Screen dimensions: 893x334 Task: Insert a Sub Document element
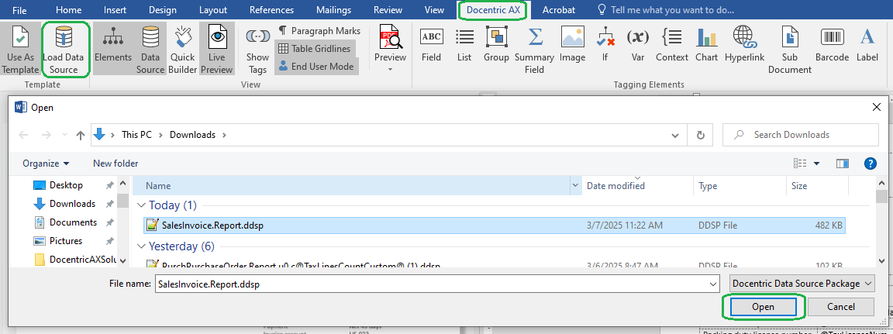[x=789, y=50]
